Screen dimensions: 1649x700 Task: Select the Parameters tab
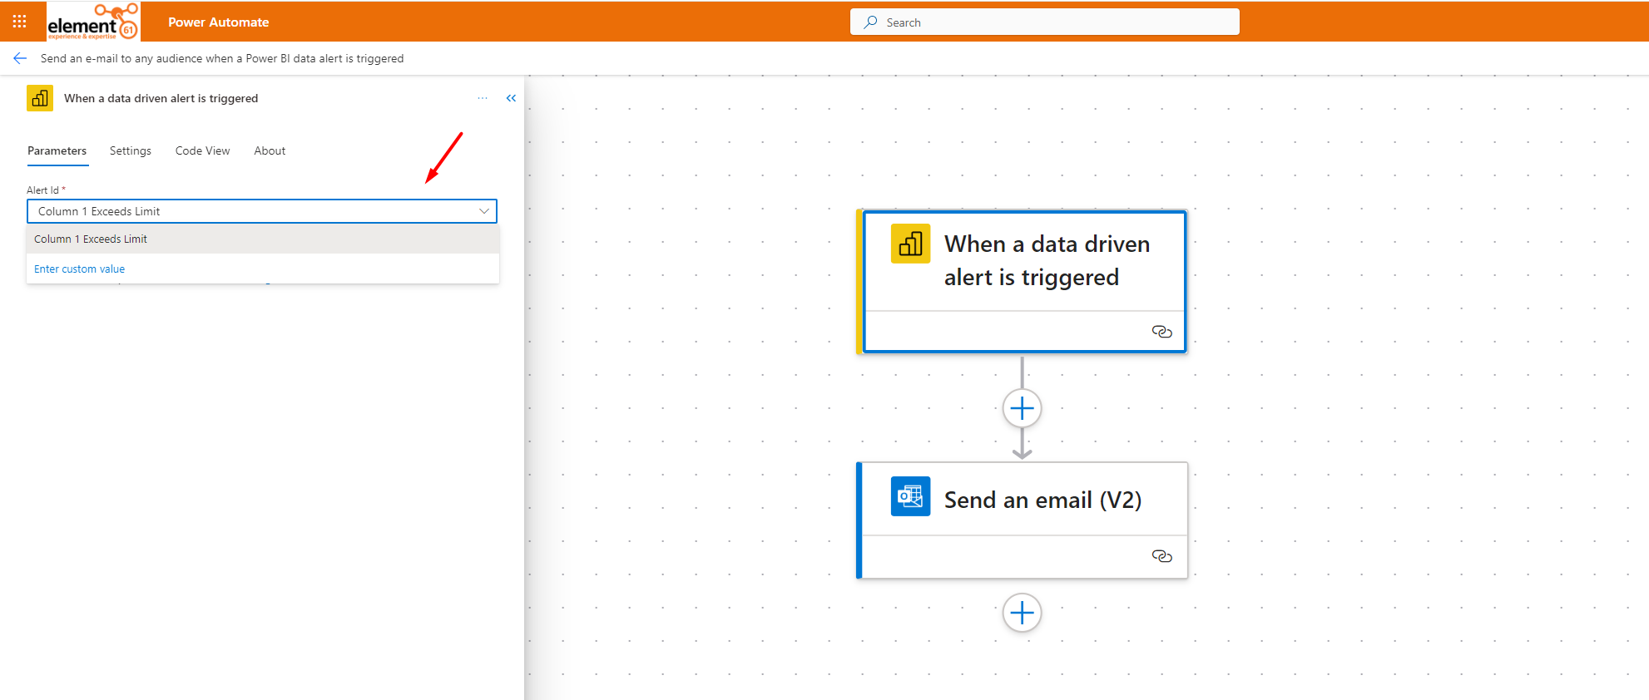point(57,150)
